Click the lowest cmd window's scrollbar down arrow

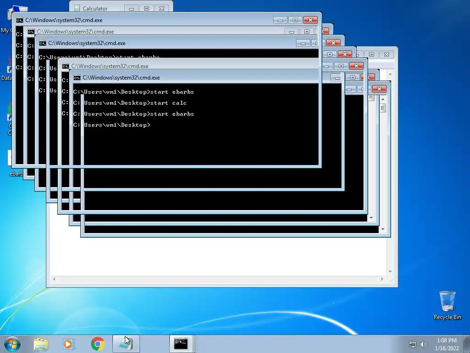[383, 230]
